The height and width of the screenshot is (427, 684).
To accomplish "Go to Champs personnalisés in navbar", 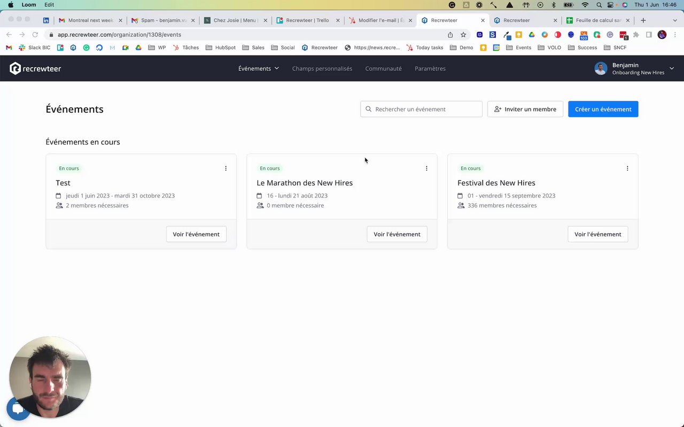I will click(322, 68).
